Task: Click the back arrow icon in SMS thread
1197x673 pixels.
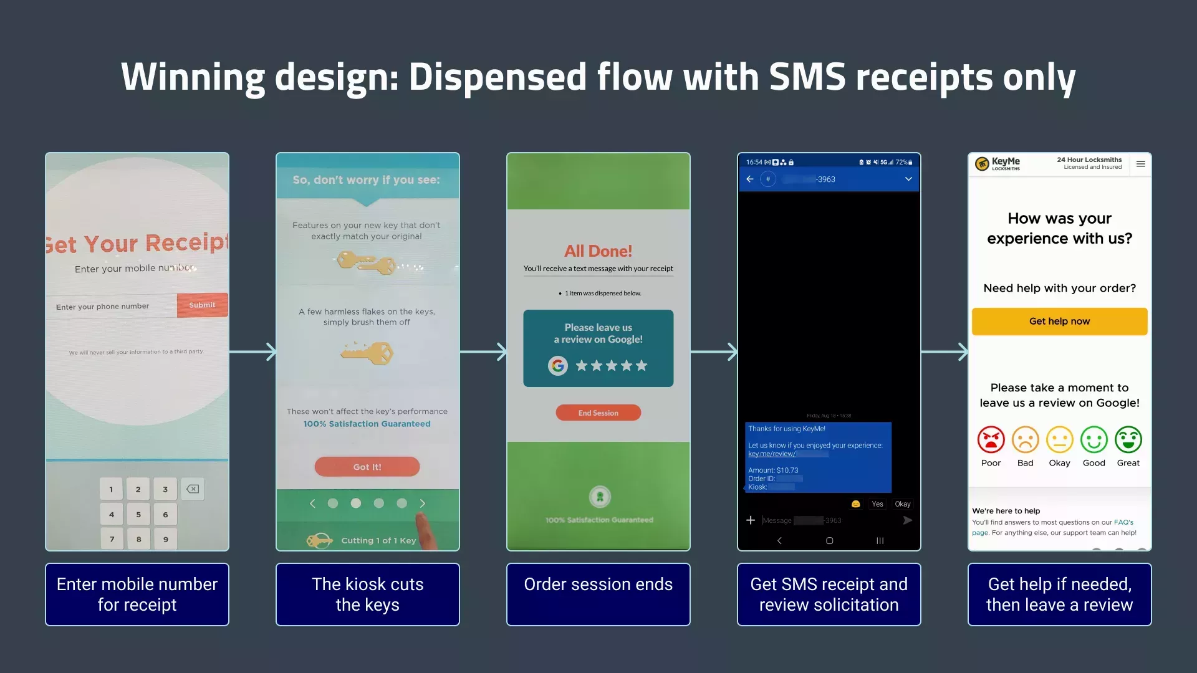Action: tap(749, 178)
